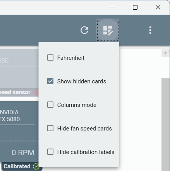This screenshot has width=170, height=171.
Task: Click the vertical scrollbar thumb
Action: tap(165, 125)
